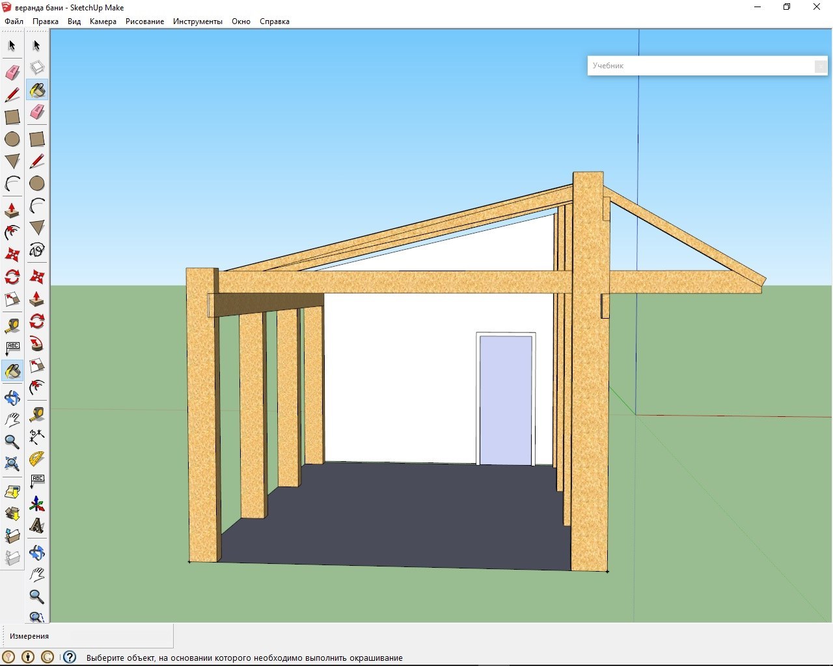The width and height of the screenshot is (833, 666).
Task: Click the geolocation status bar icon
Action: [9, 658]
